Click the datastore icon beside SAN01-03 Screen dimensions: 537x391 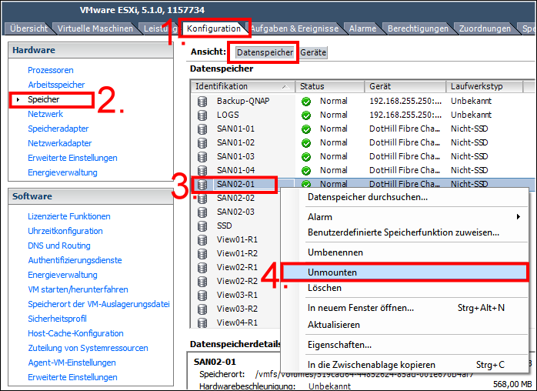click(202, 156)
